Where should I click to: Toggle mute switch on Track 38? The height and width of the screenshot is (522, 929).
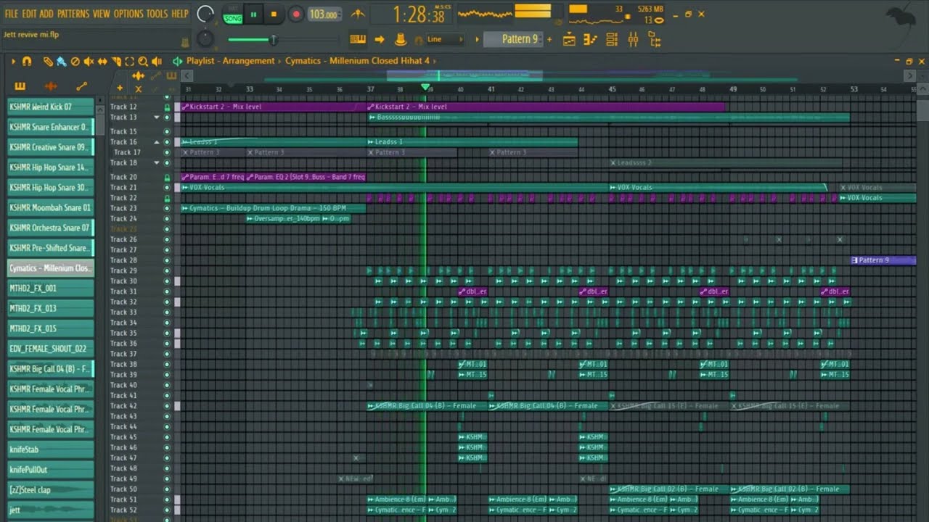[167, 365]
